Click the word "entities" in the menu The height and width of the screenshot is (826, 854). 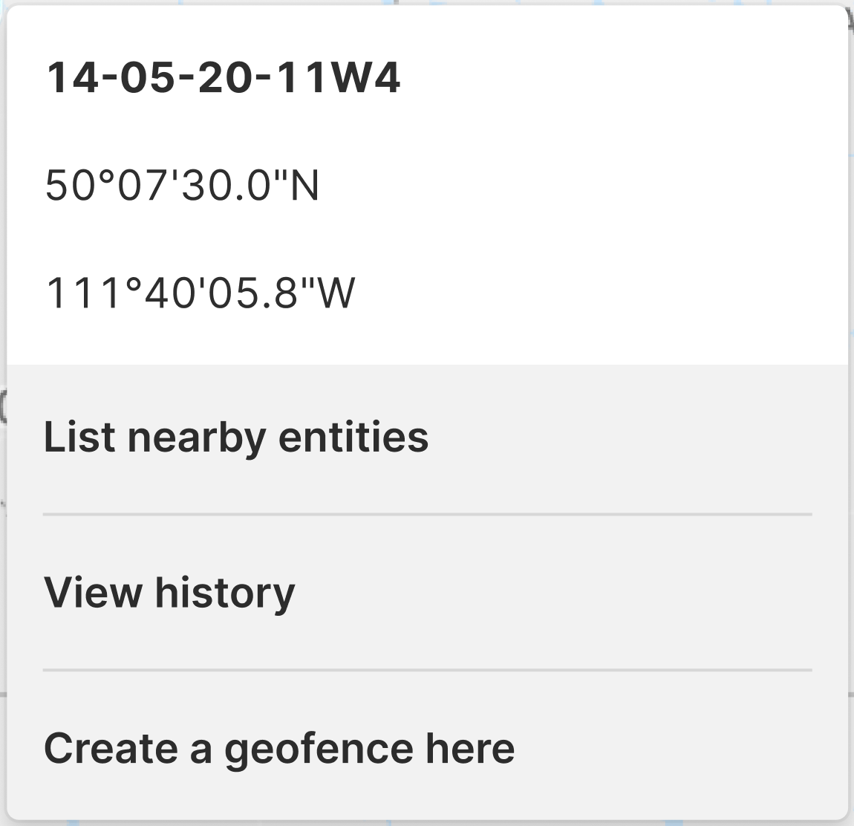click(353, 437)
